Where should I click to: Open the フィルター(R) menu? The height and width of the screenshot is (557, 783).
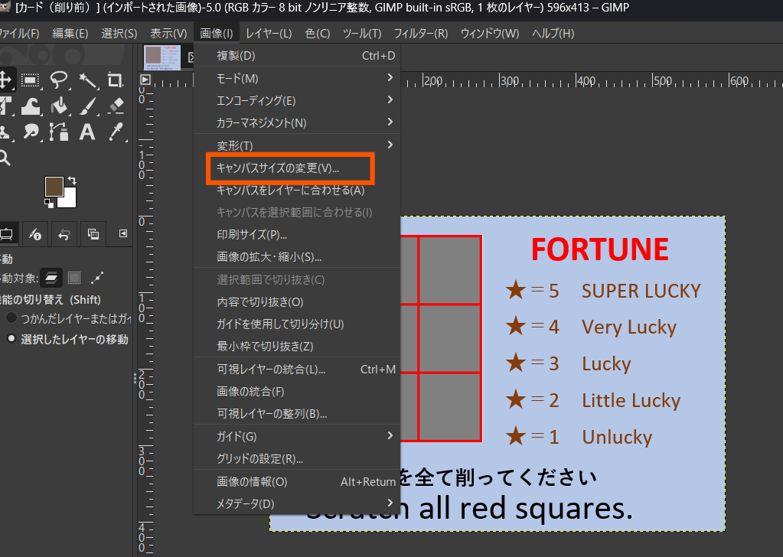pyautogui.click(x=420, y=34)
